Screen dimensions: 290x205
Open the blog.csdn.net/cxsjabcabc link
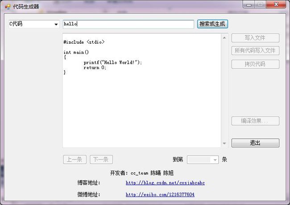pyautogui.click(x=165, y=183)
